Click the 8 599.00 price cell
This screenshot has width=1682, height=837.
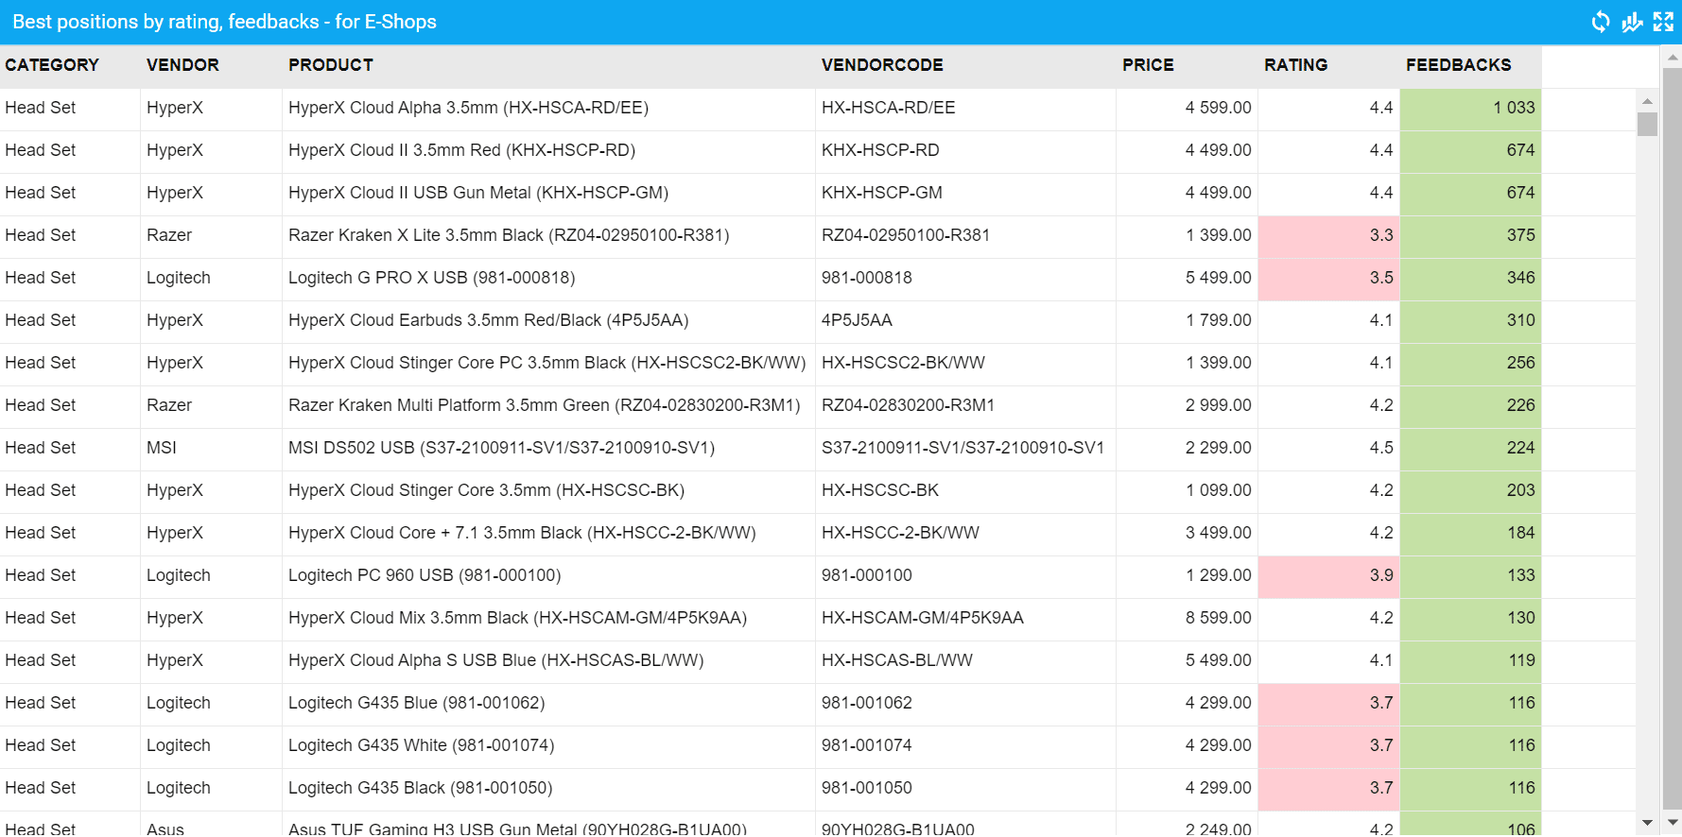(x=1218, y=618)
